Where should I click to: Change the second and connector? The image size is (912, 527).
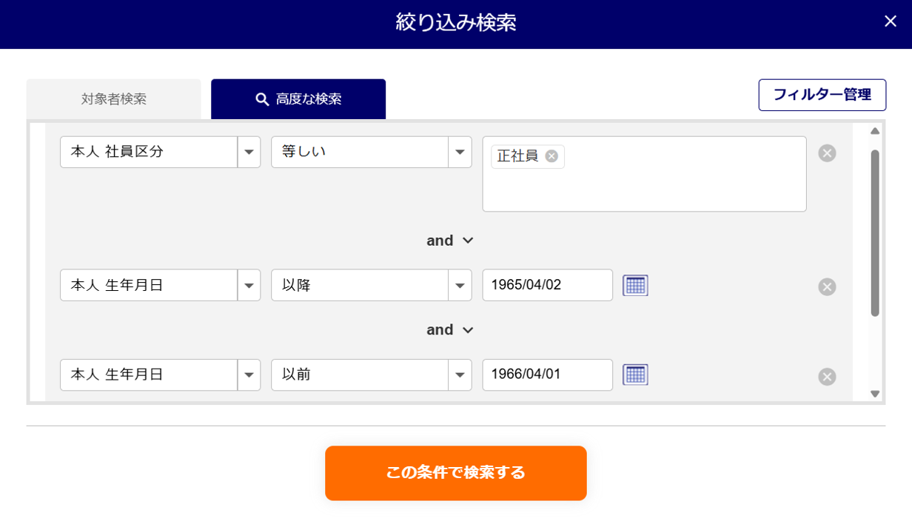tap(449, 330)
